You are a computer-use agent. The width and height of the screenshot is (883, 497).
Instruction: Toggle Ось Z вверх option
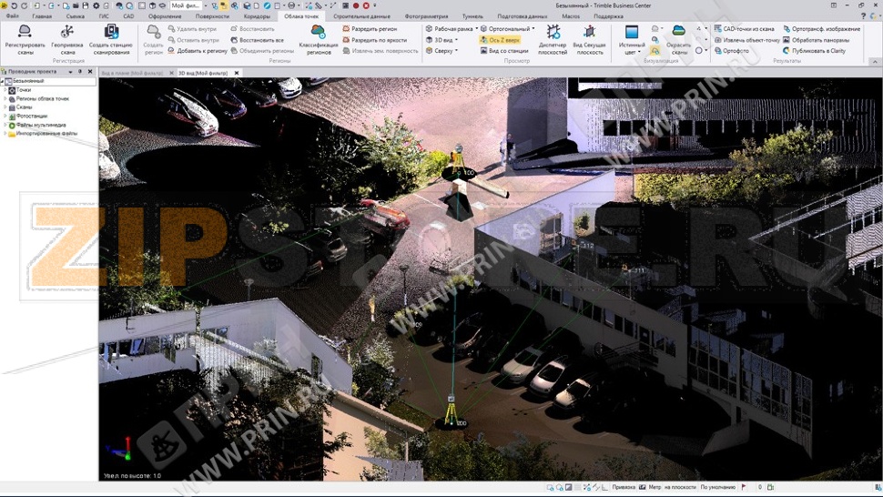tap(500, 40)
